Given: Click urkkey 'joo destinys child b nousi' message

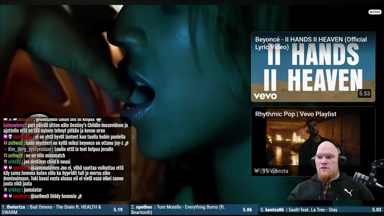Looking at the screenshot, I should coord(37,162).
